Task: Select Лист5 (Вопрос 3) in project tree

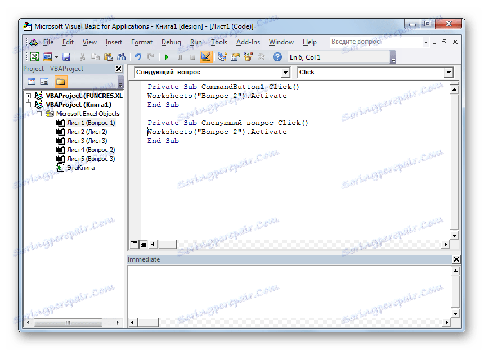Action: (91, 159)
